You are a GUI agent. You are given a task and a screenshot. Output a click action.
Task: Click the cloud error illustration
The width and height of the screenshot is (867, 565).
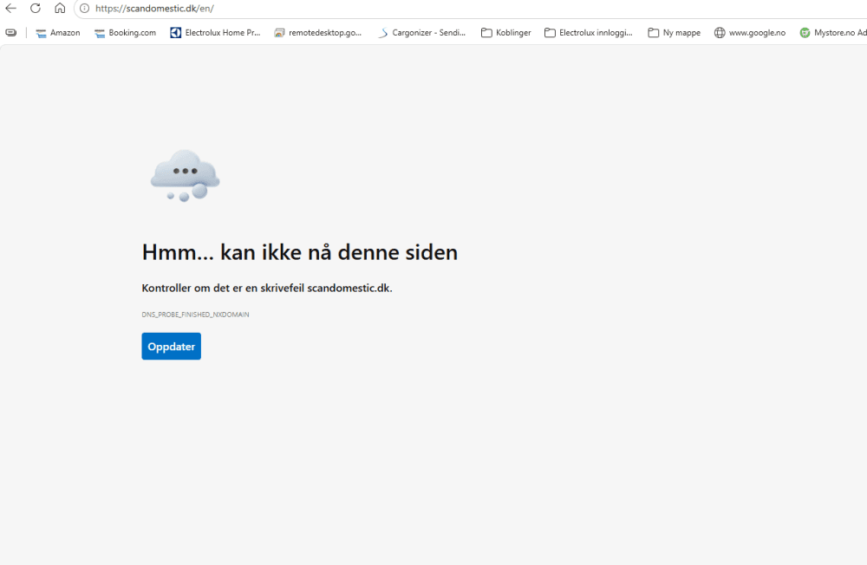point(185,175)
